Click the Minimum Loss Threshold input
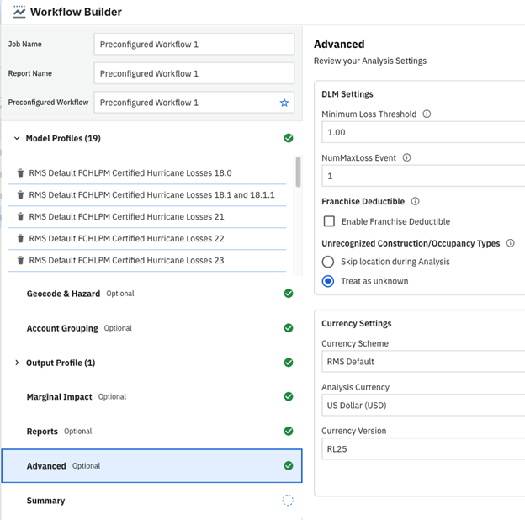Image resolution: width=525 pixels, height=520 pixels. 423,132
